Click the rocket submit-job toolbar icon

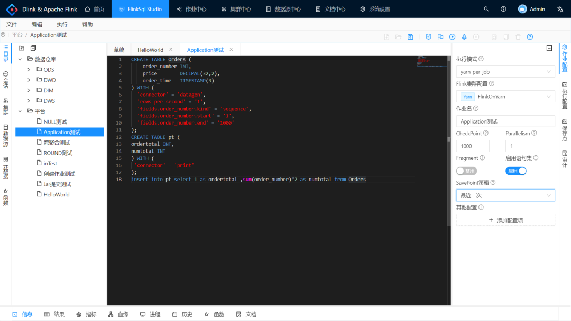pyautogui.click(x=464, y=37)
